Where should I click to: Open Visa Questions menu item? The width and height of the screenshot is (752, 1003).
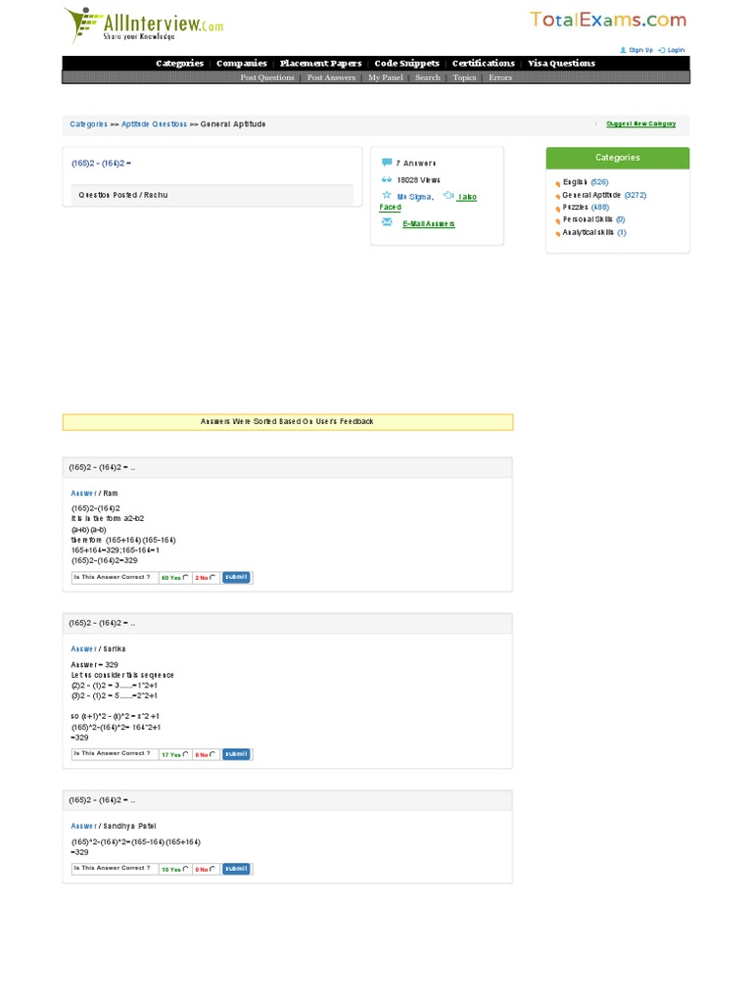tap(561, 63)
